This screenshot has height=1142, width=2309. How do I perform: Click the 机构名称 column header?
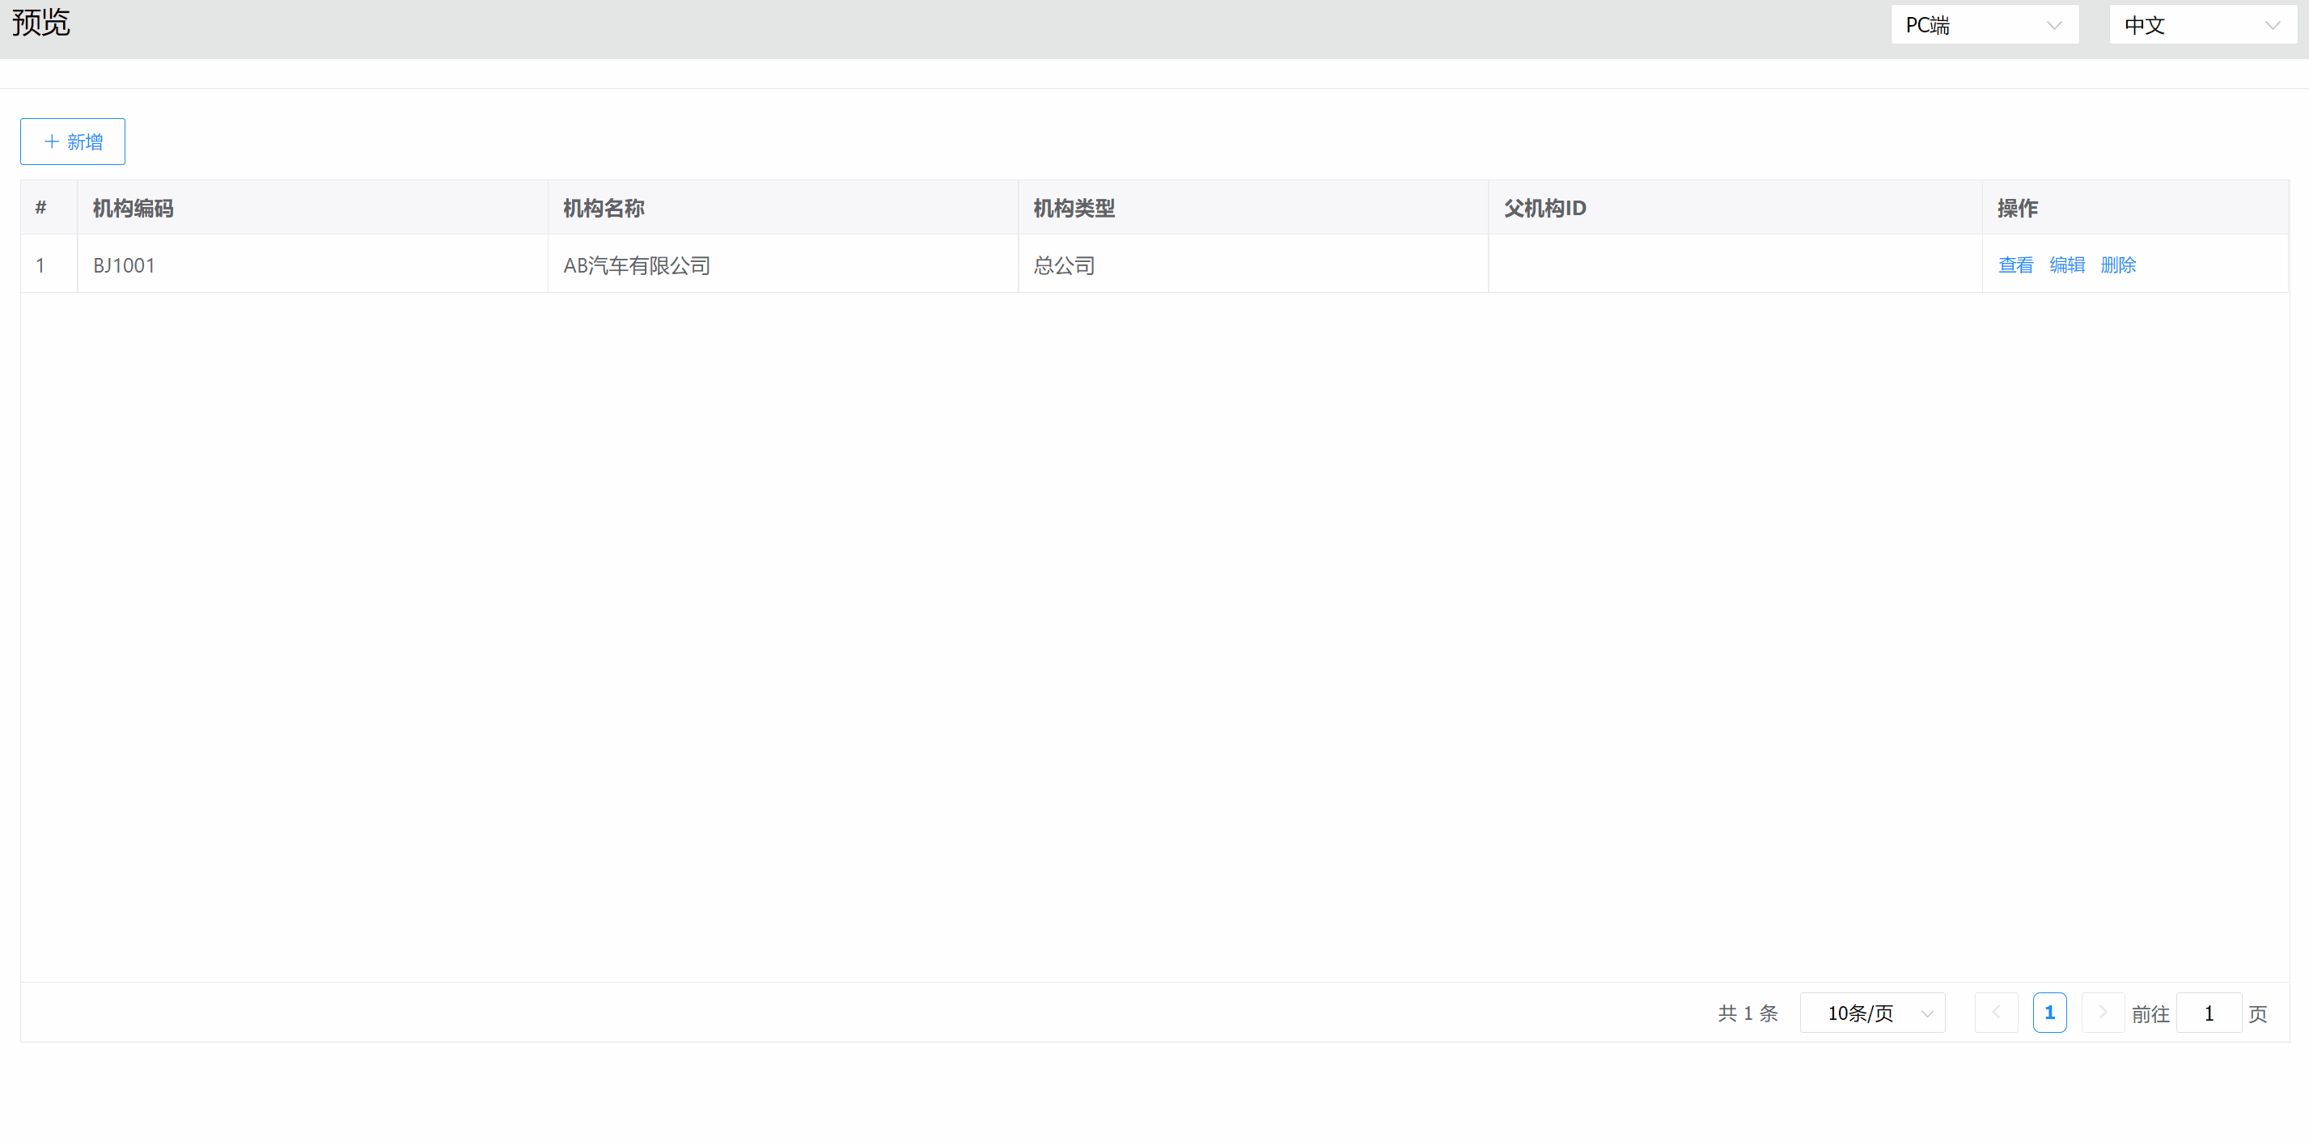604,208
